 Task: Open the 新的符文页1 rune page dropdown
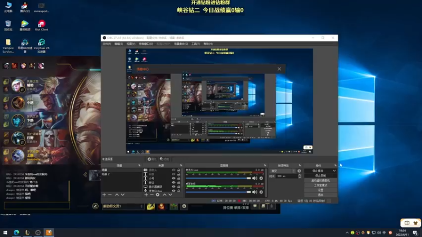click(x=123, y=206)
